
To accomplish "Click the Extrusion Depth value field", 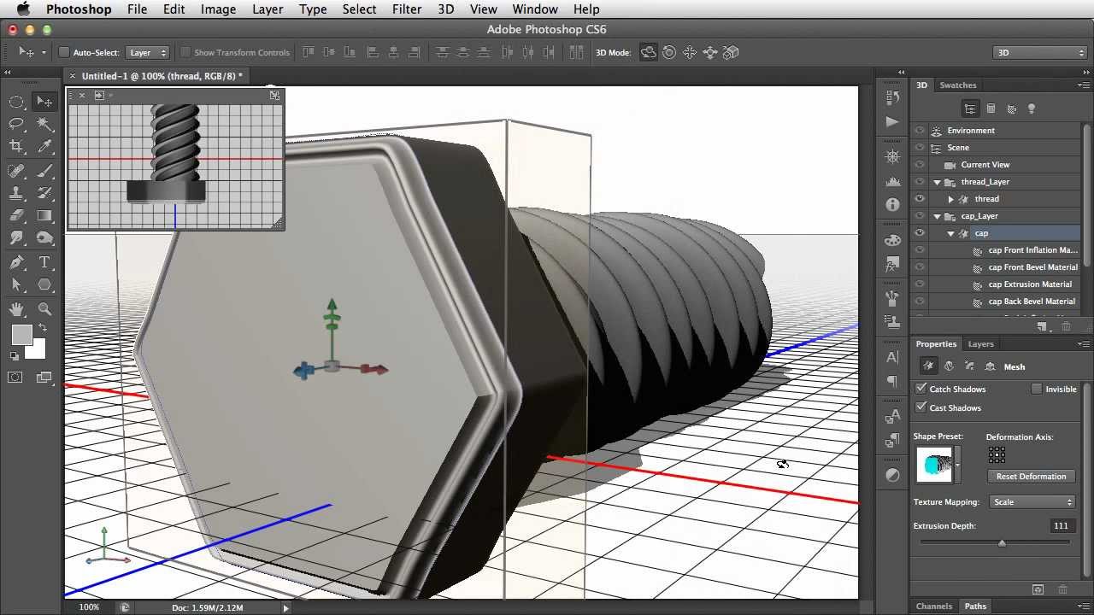I will tap(1061, 525).
